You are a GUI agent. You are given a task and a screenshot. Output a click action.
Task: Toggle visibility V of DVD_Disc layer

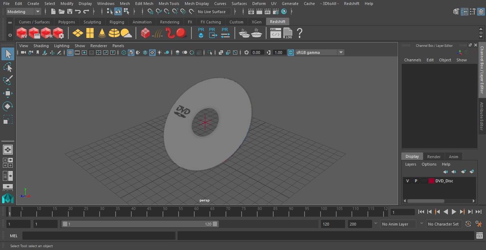[407, 181]
